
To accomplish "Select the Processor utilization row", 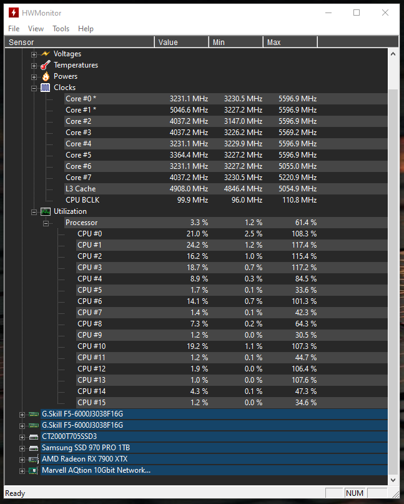I will click(x=226, y=223).
